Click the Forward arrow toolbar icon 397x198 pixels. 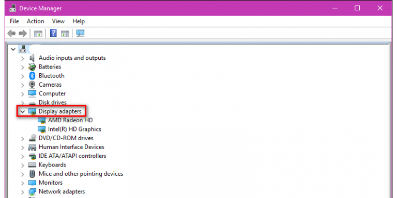click(23, 34)
